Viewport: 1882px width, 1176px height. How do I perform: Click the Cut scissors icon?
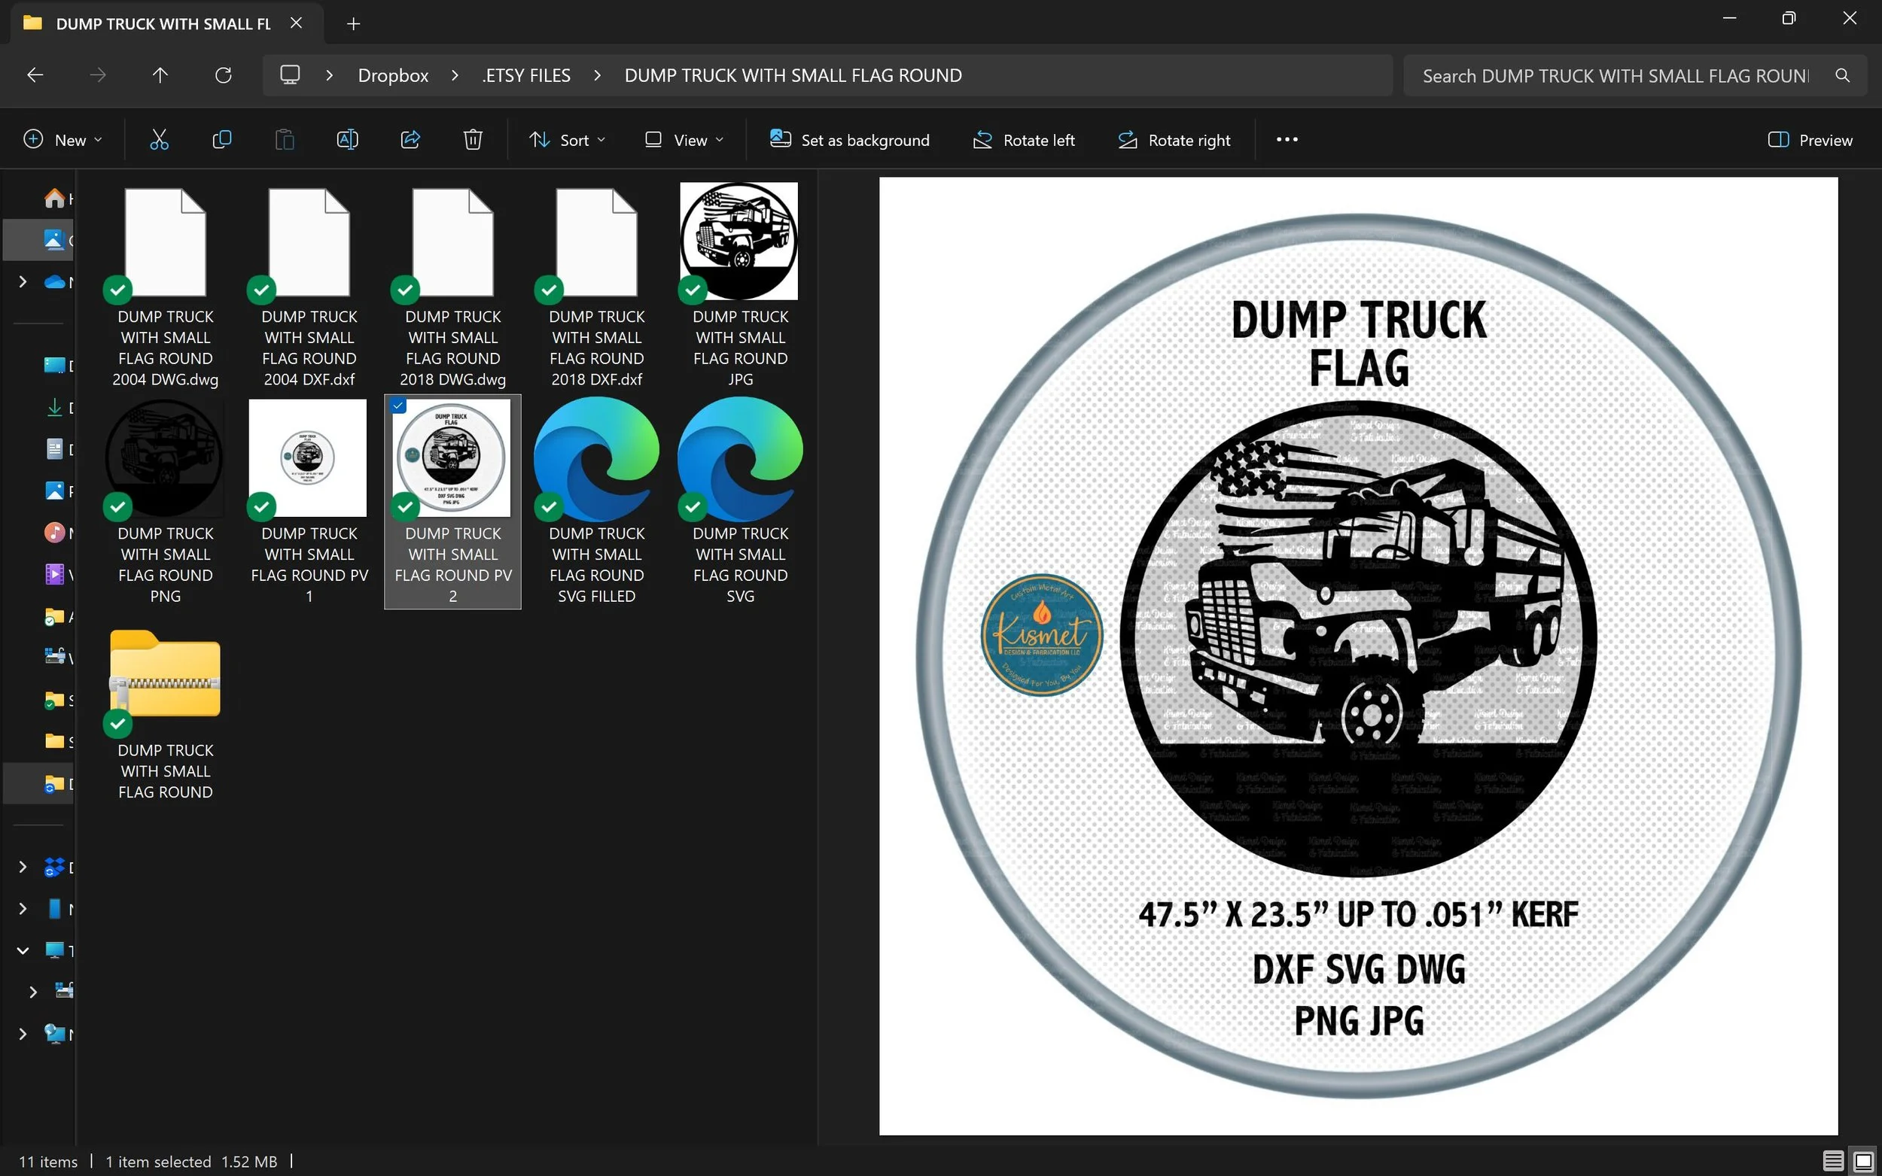159,140
